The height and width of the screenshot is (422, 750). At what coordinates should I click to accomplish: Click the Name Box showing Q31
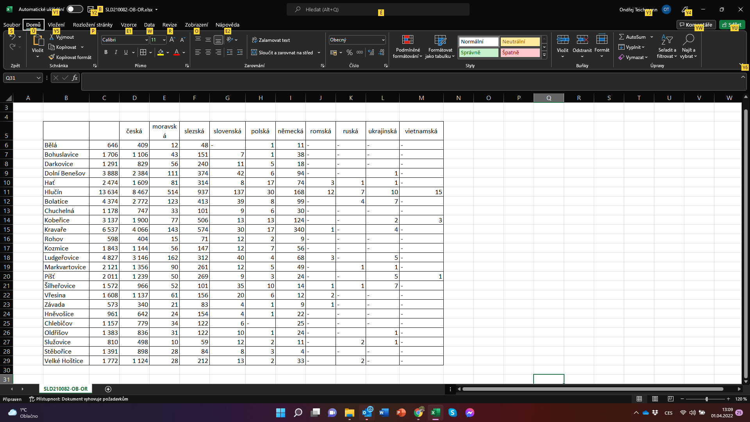point(23,78)
